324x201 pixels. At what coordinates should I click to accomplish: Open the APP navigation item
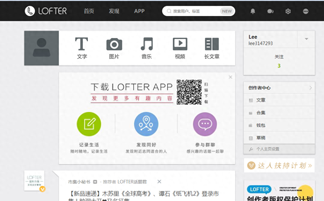click(x=139, y=11)
